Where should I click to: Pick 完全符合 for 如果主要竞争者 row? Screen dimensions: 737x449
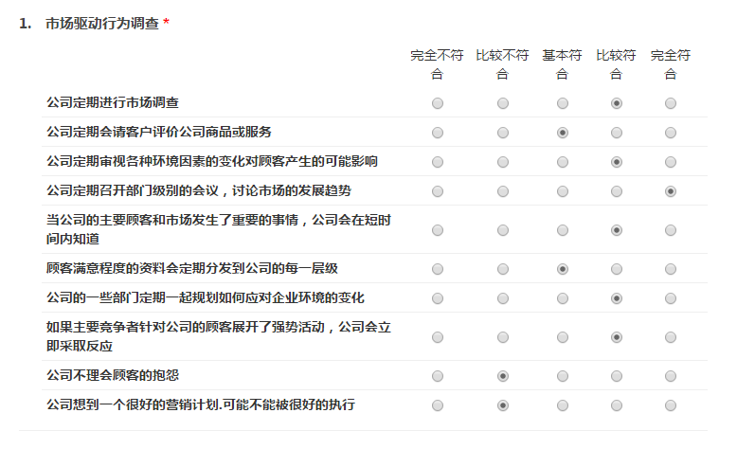click(671, 337)
